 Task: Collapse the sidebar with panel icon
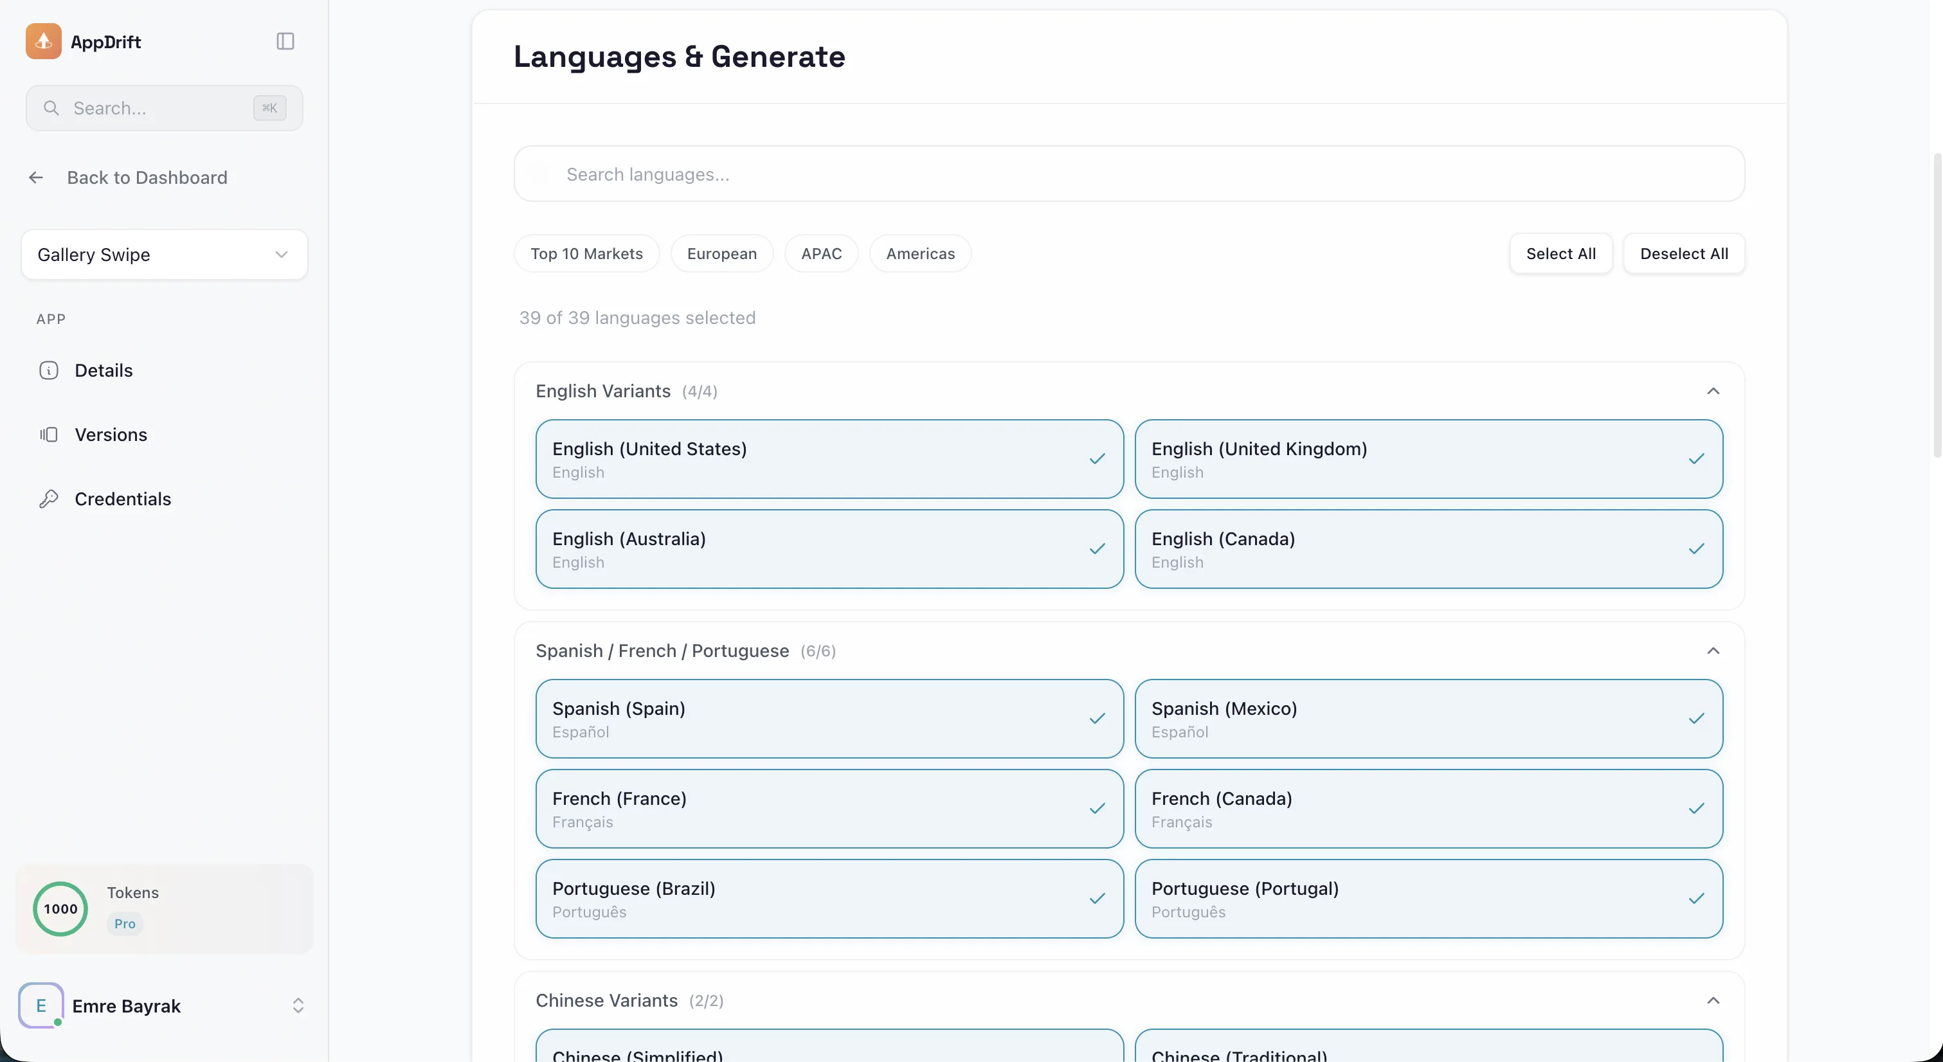(285, 42)
